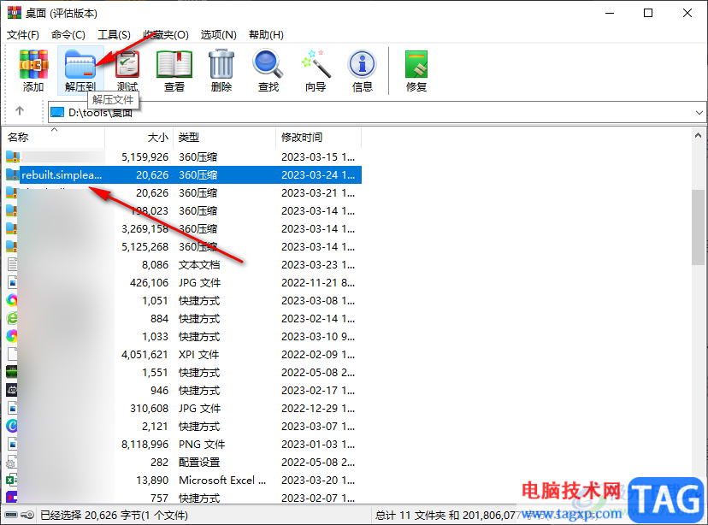Click the vertical scrollbar thumb
The image size is (708, 525).
[x=698, y=227]
